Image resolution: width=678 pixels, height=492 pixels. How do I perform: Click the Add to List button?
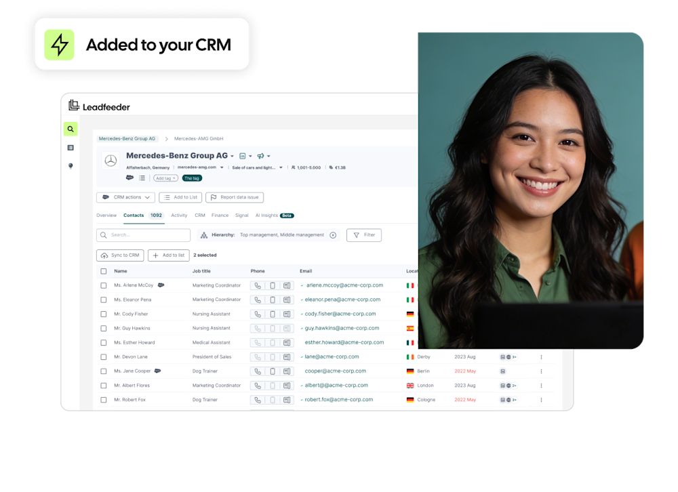point(180,197)
